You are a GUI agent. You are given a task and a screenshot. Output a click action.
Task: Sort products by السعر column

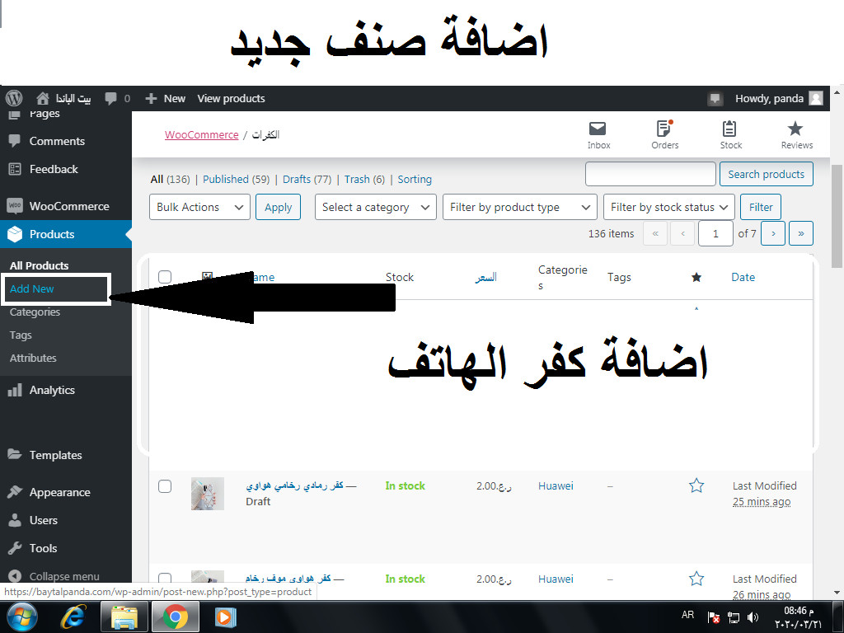(485, 277)
